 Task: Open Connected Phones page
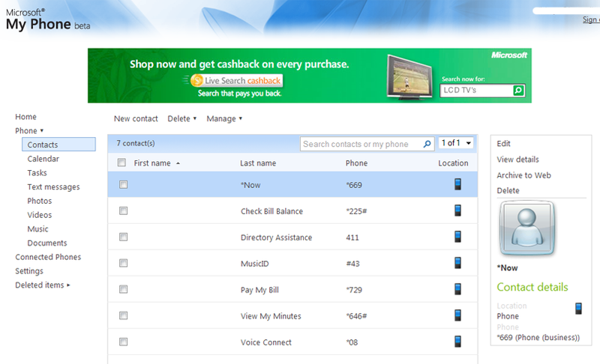(x=48, y=257)
